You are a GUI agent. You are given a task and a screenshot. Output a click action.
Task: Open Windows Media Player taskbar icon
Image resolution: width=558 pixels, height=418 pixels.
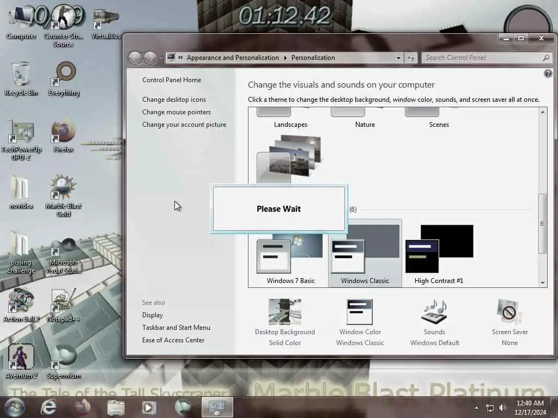149,407
